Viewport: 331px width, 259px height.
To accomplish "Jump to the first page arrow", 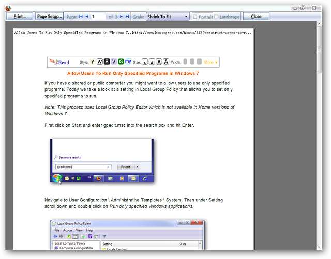I will [x=81, y=17].
